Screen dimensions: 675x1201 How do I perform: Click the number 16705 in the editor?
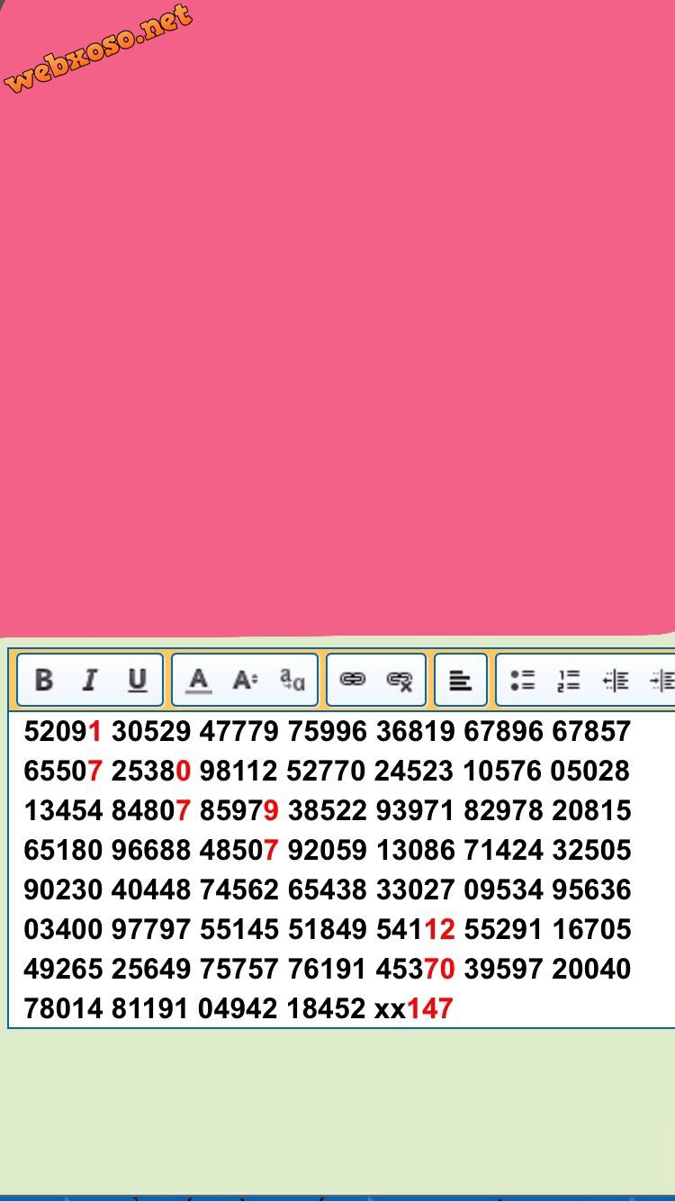(592, 929)
